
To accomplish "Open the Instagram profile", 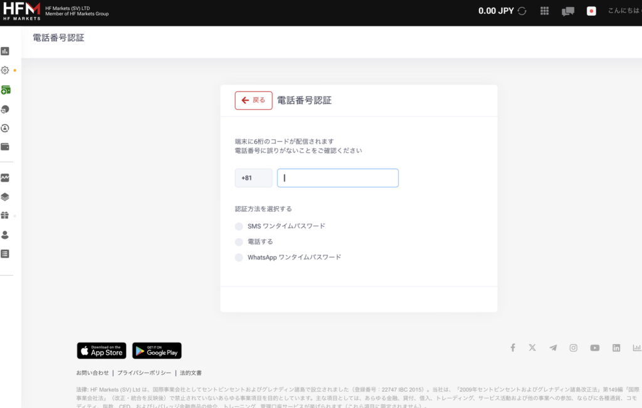I will [x=573, y=348].
